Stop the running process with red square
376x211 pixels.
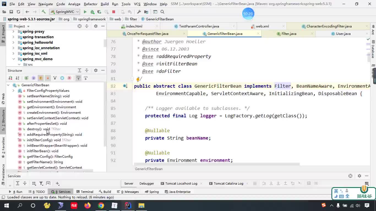coord(114,12)
